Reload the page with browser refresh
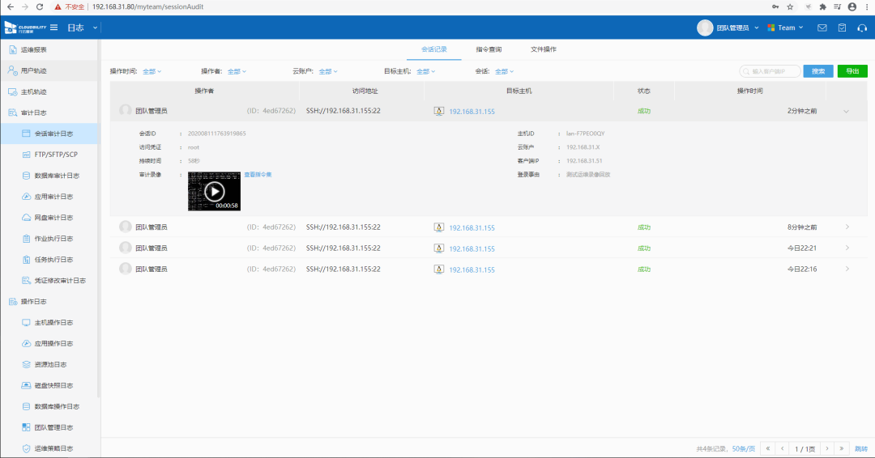 40,6
